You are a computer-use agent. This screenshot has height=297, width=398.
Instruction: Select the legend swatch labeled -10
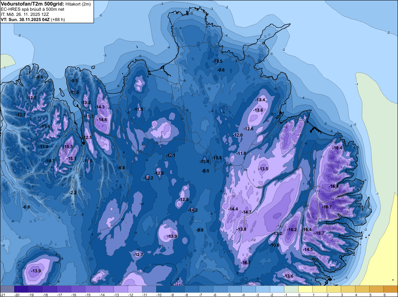pyautogui.click(x=164, y=289)
